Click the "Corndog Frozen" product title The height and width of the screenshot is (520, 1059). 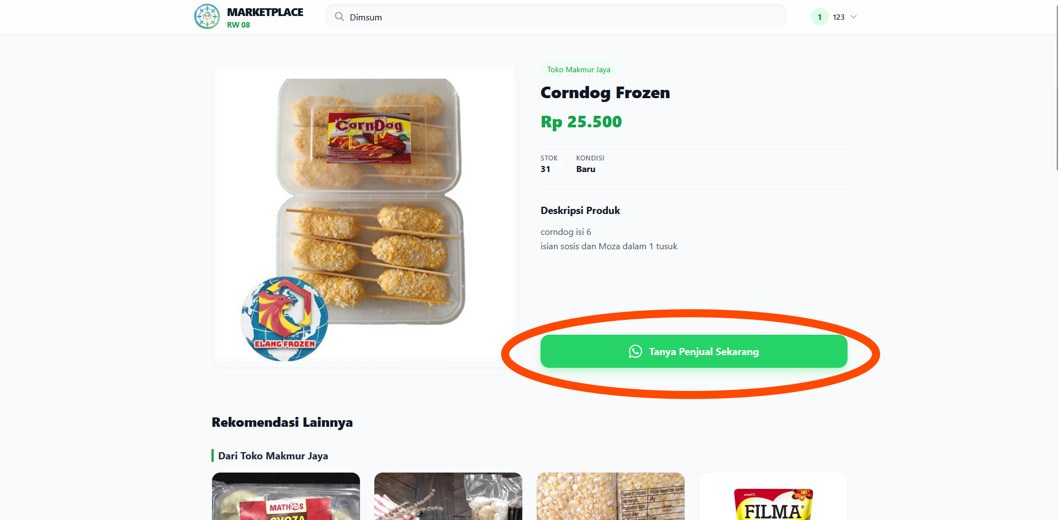pyautogui.click(x=605, y=93)
